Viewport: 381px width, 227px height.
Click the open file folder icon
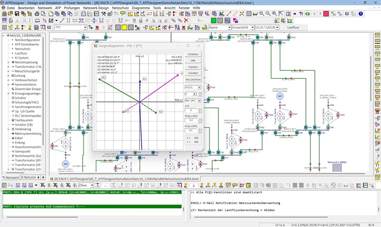[x=10, y=14]
